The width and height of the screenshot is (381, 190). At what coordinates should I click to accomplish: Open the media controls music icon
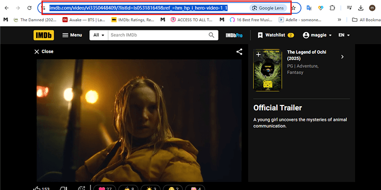pos(350,8)
